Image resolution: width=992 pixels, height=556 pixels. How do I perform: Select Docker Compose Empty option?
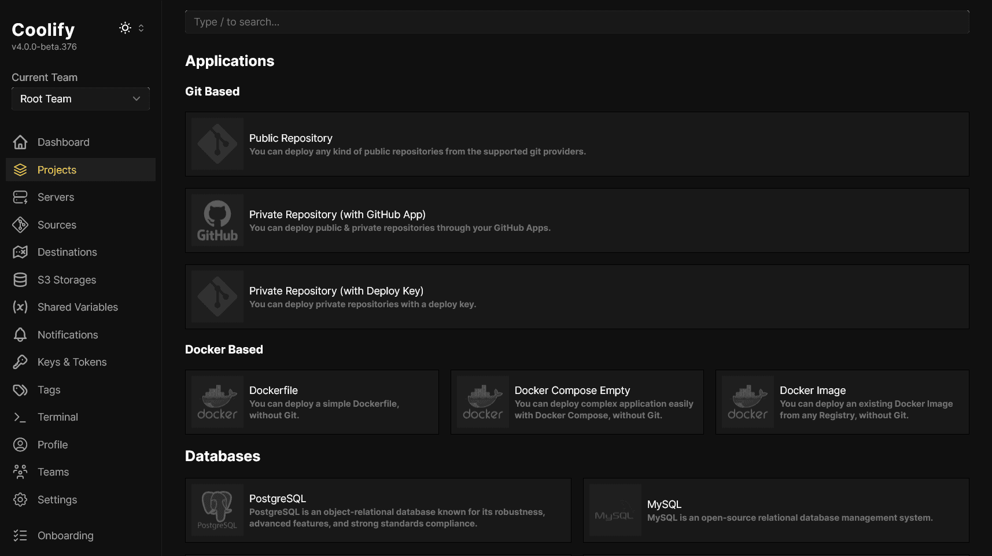pos(577,402)
